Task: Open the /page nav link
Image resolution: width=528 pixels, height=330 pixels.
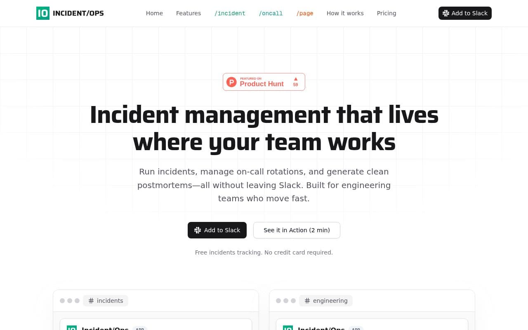Action: click(x=305, y=13)
